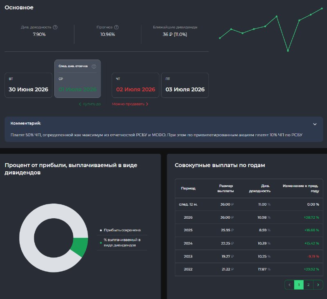Screen dimensions: 327x299
Task: Click the lowest point on yield line chart
Action: tap(288, 51)
